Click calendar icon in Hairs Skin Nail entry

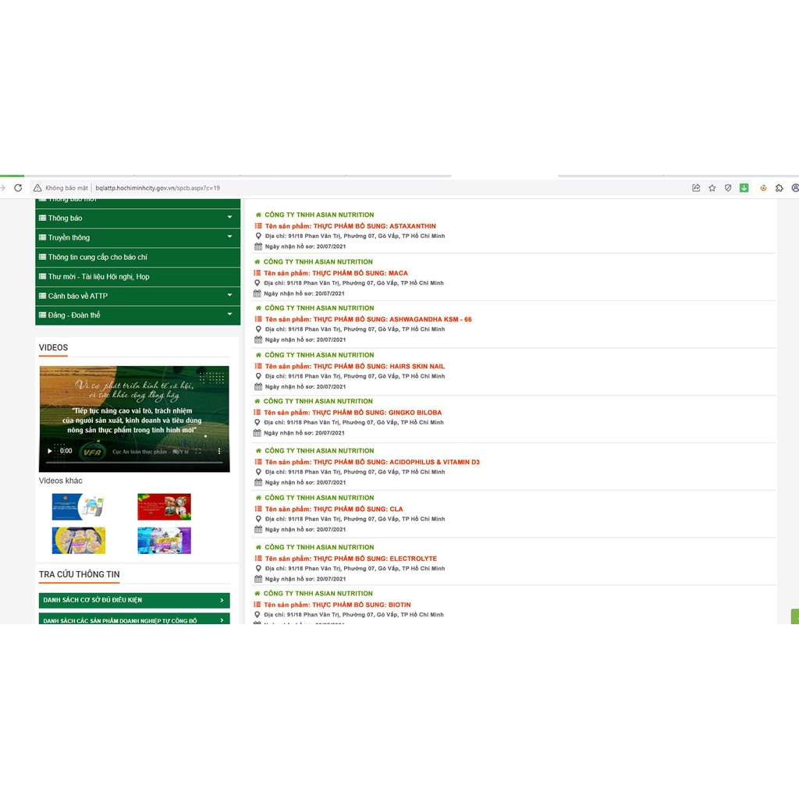tap(258, 386)
